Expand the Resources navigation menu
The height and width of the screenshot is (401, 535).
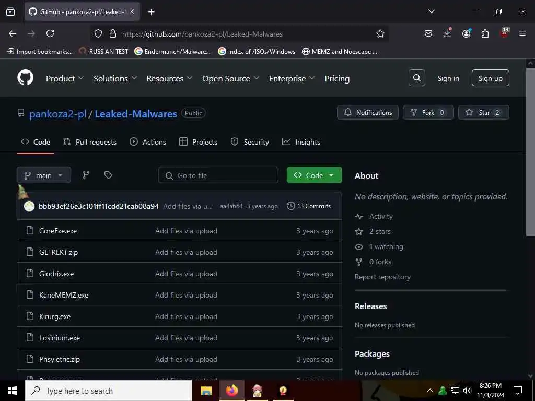[x=170, y=78]
